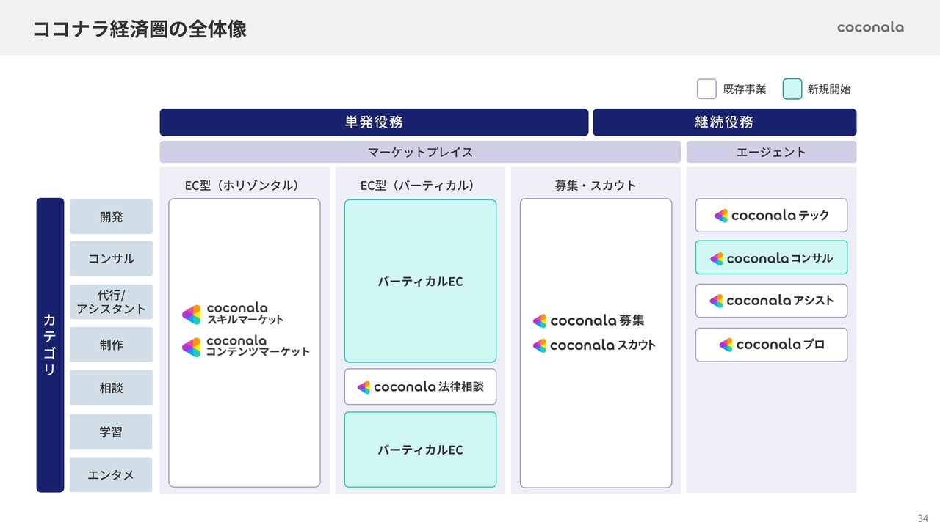Click the coconala 募集 logo icon
Image resolution: width=940 pixels, height=528 pixels.
pos(540,321)
